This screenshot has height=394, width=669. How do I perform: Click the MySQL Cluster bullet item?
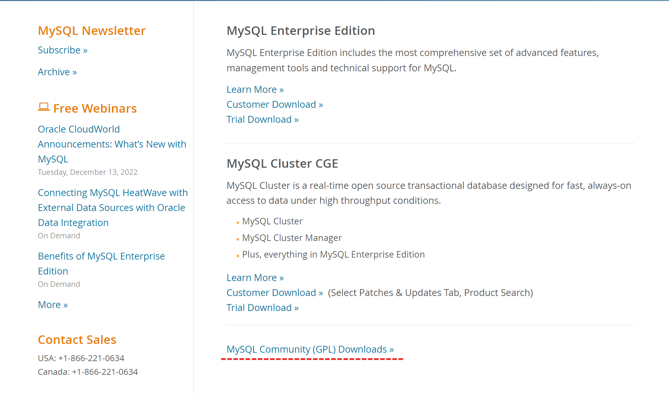[272, 221]
